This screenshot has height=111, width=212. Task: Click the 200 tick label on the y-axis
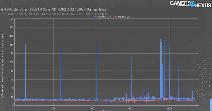11,62
